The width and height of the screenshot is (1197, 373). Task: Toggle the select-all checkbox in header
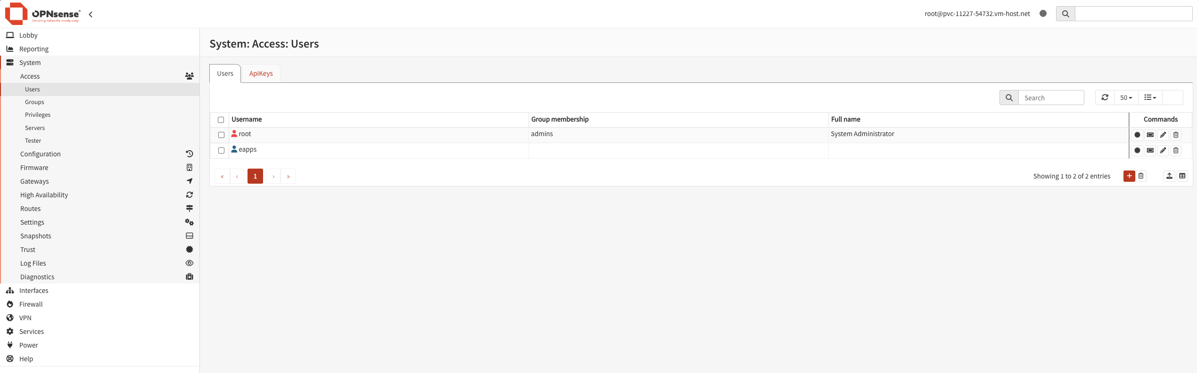click(x=221, y=120)
